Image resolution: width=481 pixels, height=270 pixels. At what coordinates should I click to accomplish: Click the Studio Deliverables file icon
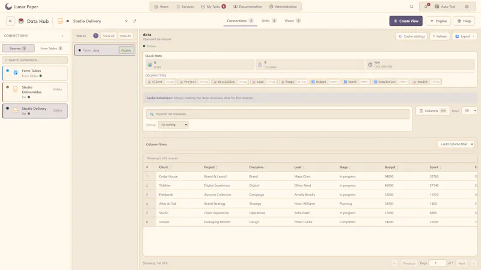click(15, 89)
